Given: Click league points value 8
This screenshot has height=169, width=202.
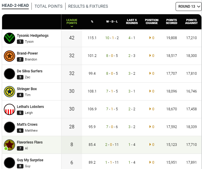Looking at the screenshot, I should (72, 144).
